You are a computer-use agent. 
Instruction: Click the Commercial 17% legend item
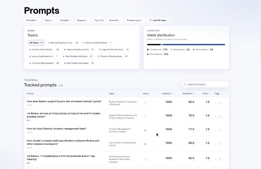pos(157,49)
